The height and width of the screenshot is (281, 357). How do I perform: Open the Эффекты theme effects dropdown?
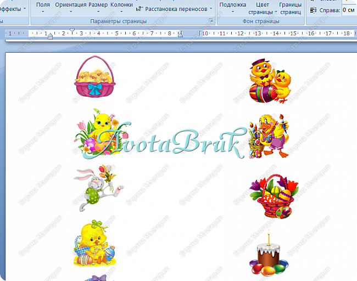pos(13,9)
